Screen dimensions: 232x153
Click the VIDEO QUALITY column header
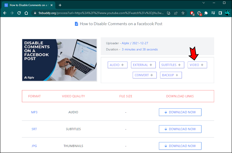pyautogui.click(x=73, y=96)
